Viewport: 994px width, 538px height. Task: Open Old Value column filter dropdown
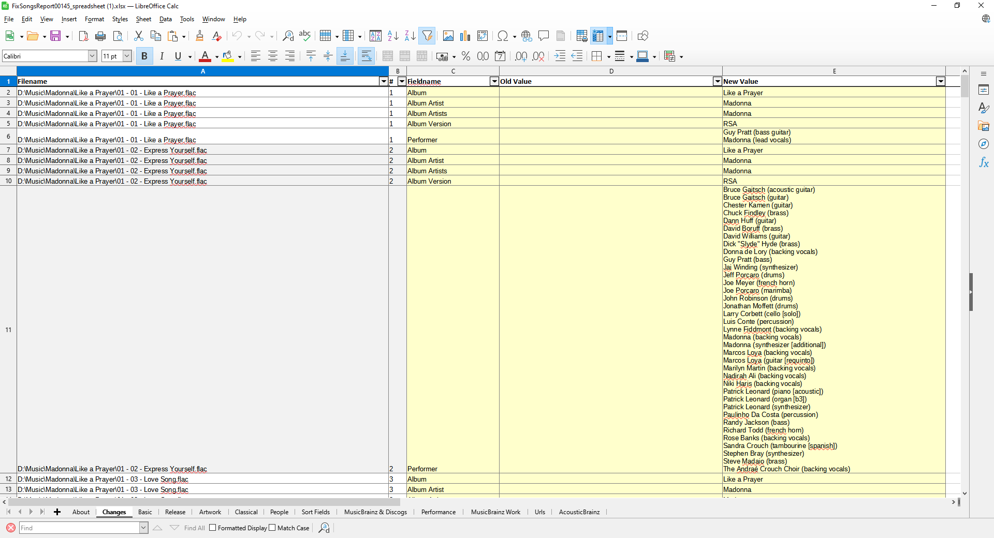(717, 81)
